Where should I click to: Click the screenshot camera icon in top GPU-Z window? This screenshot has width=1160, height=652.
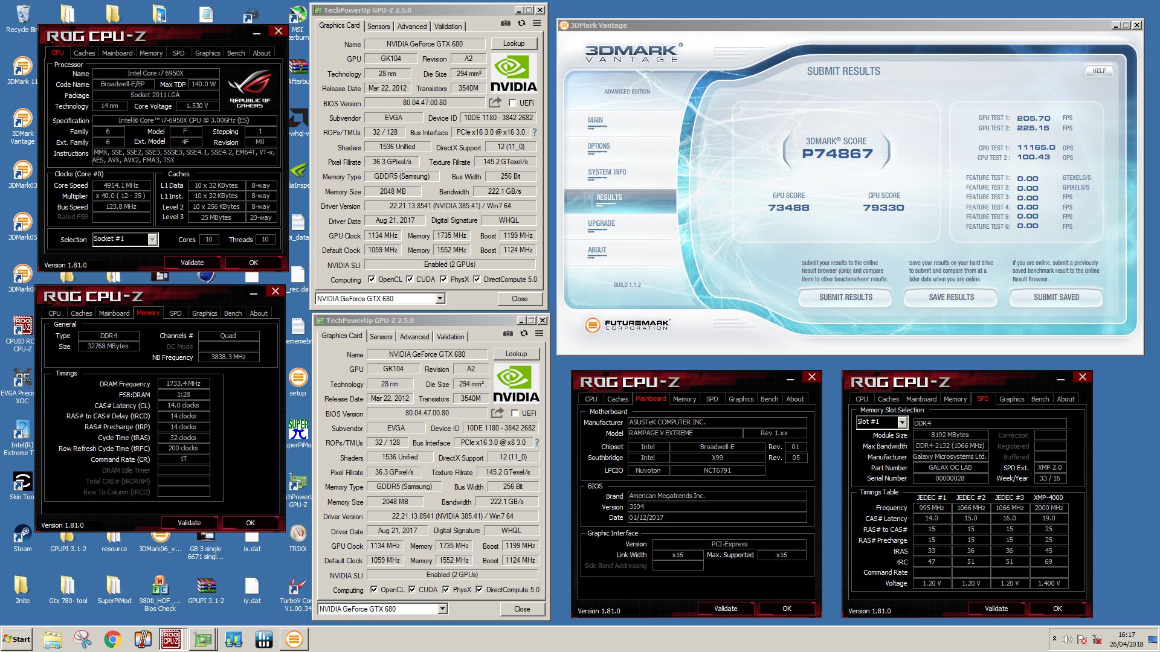505,24
